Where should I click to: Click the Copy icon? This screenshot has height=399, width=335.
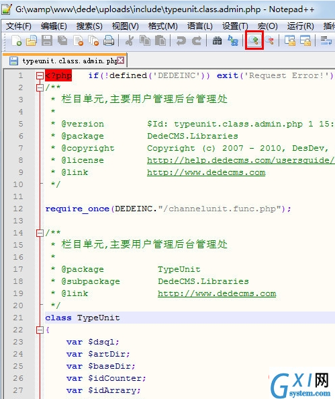click(x=145, y=41)
